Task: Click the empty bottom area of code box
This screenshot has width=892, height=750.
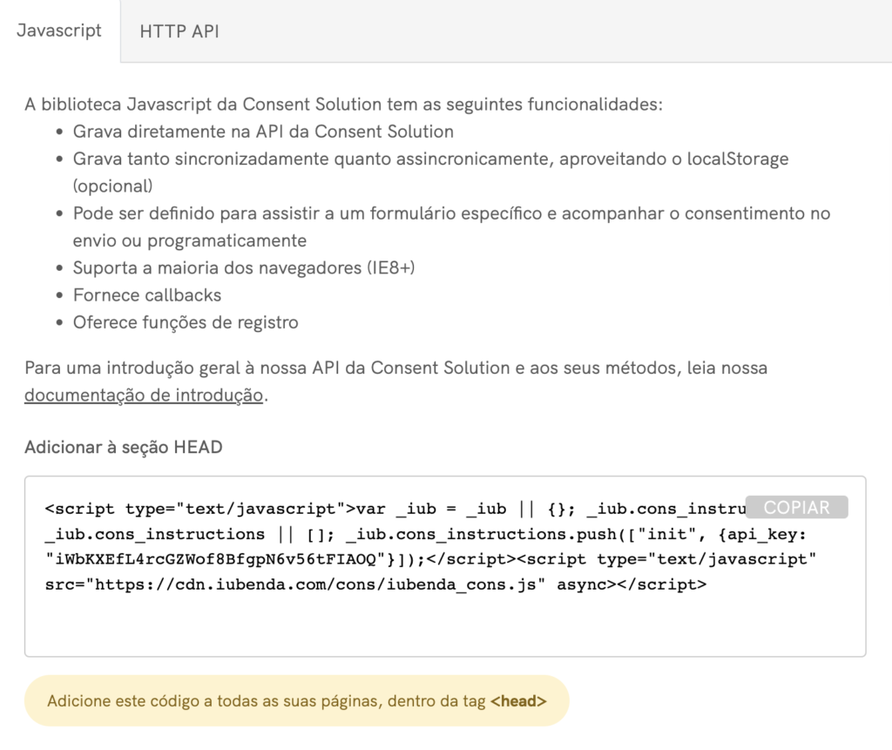Action: tap(444, 629)
